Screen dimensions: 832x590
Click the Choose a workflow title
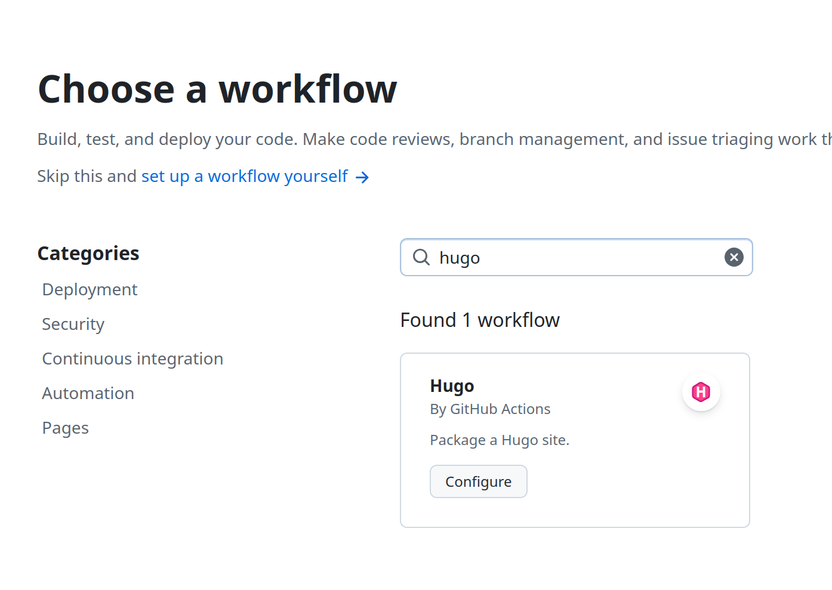coord(217,89)
